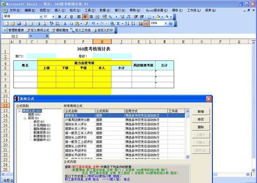Click the 删除 button
The width and height of the screenshot is (257, 183).
coord(201,127)
